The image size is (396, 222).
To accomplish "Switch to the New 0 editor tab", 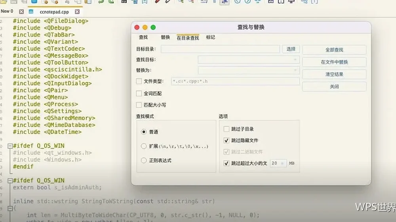I will [x=7, y=11].
